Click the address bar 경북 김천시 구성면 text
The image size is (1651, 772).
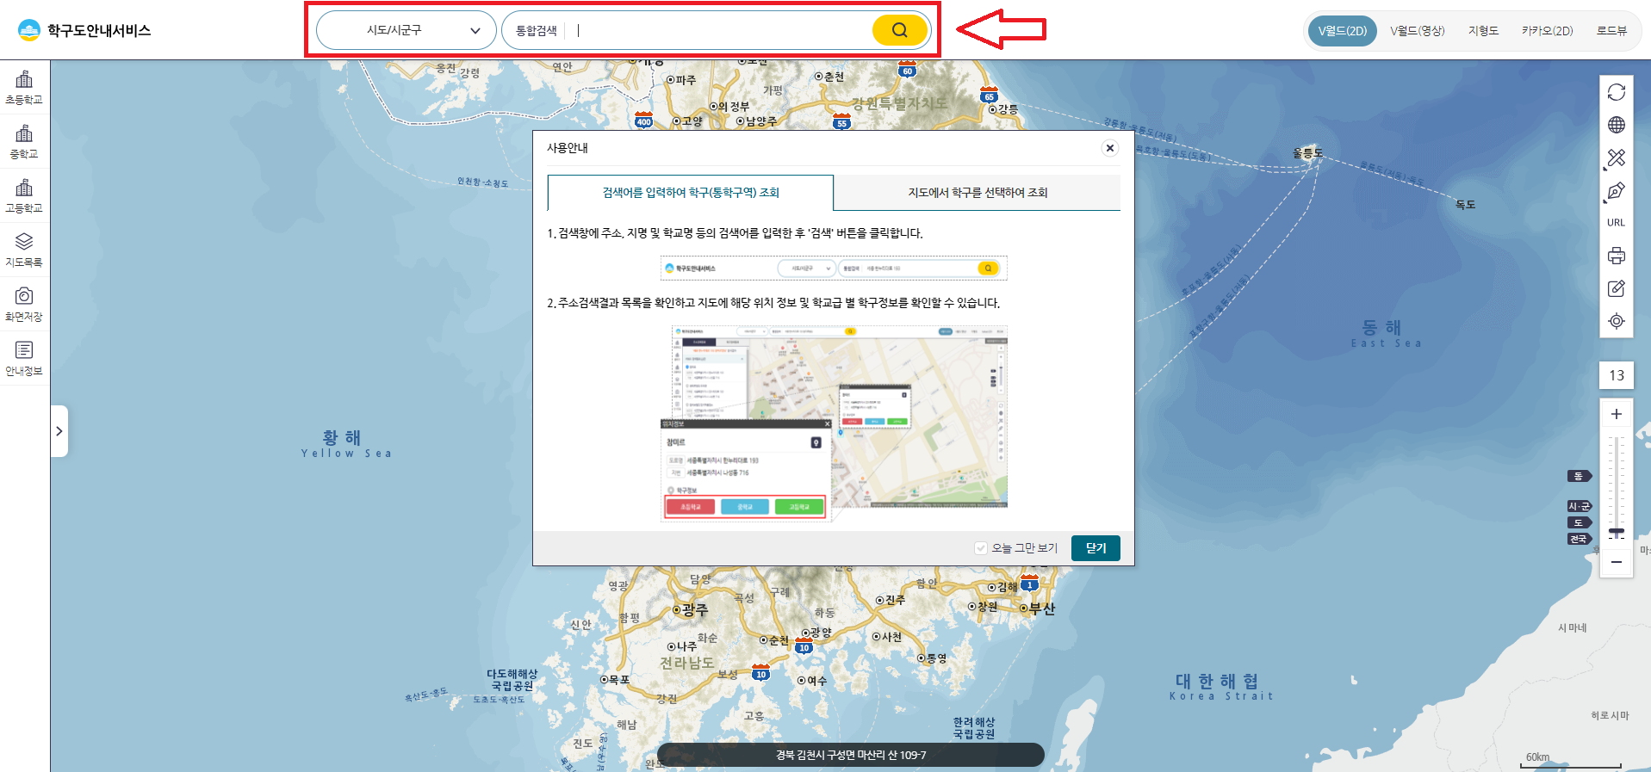851,756
